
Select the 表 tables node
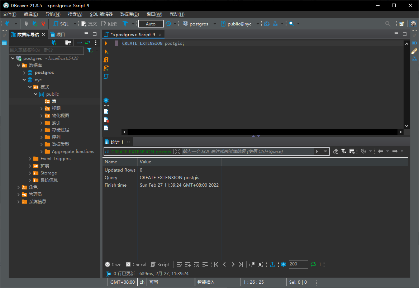point(51,101)
